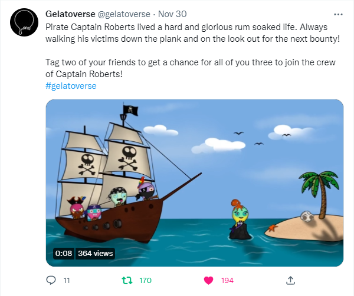View the 194 likes count
The height and width of the screenshot is (296, 354).
(x=227, y=281)
